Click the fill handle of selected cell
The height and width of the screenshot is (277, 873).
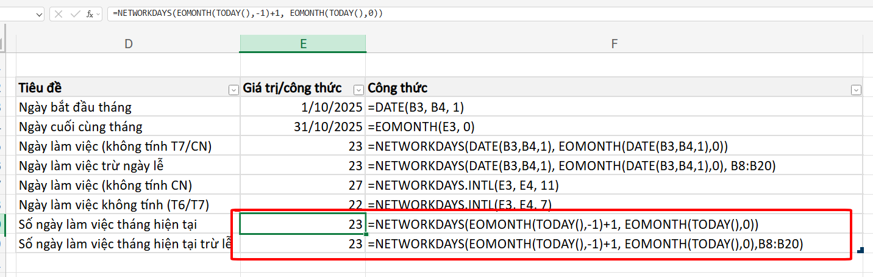366,234
